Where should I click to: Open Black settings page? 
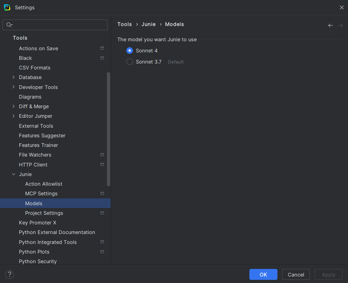click(x=25, y=58)
